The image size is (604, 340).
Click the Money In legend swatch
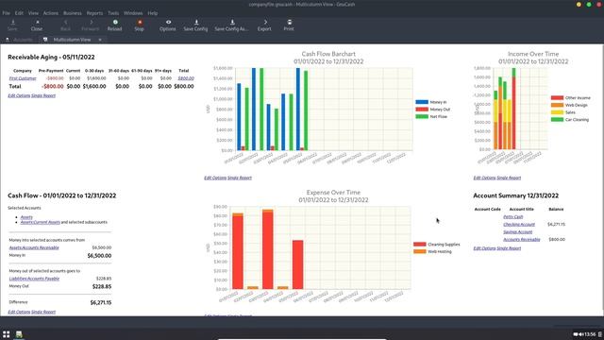tap(422, 102)
